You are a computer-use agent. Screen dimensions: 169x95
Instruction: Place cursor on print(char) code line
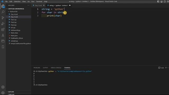pyautogui.click(x=54, y=16)
